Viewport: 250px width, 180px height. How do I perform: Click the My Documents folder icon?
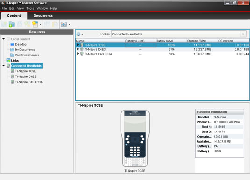click(12, 49)
